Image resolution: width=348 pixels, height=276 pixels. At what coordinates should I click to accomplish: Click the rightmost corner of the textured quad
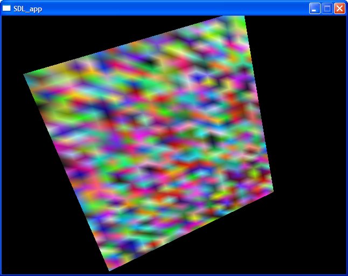(273, 190)
